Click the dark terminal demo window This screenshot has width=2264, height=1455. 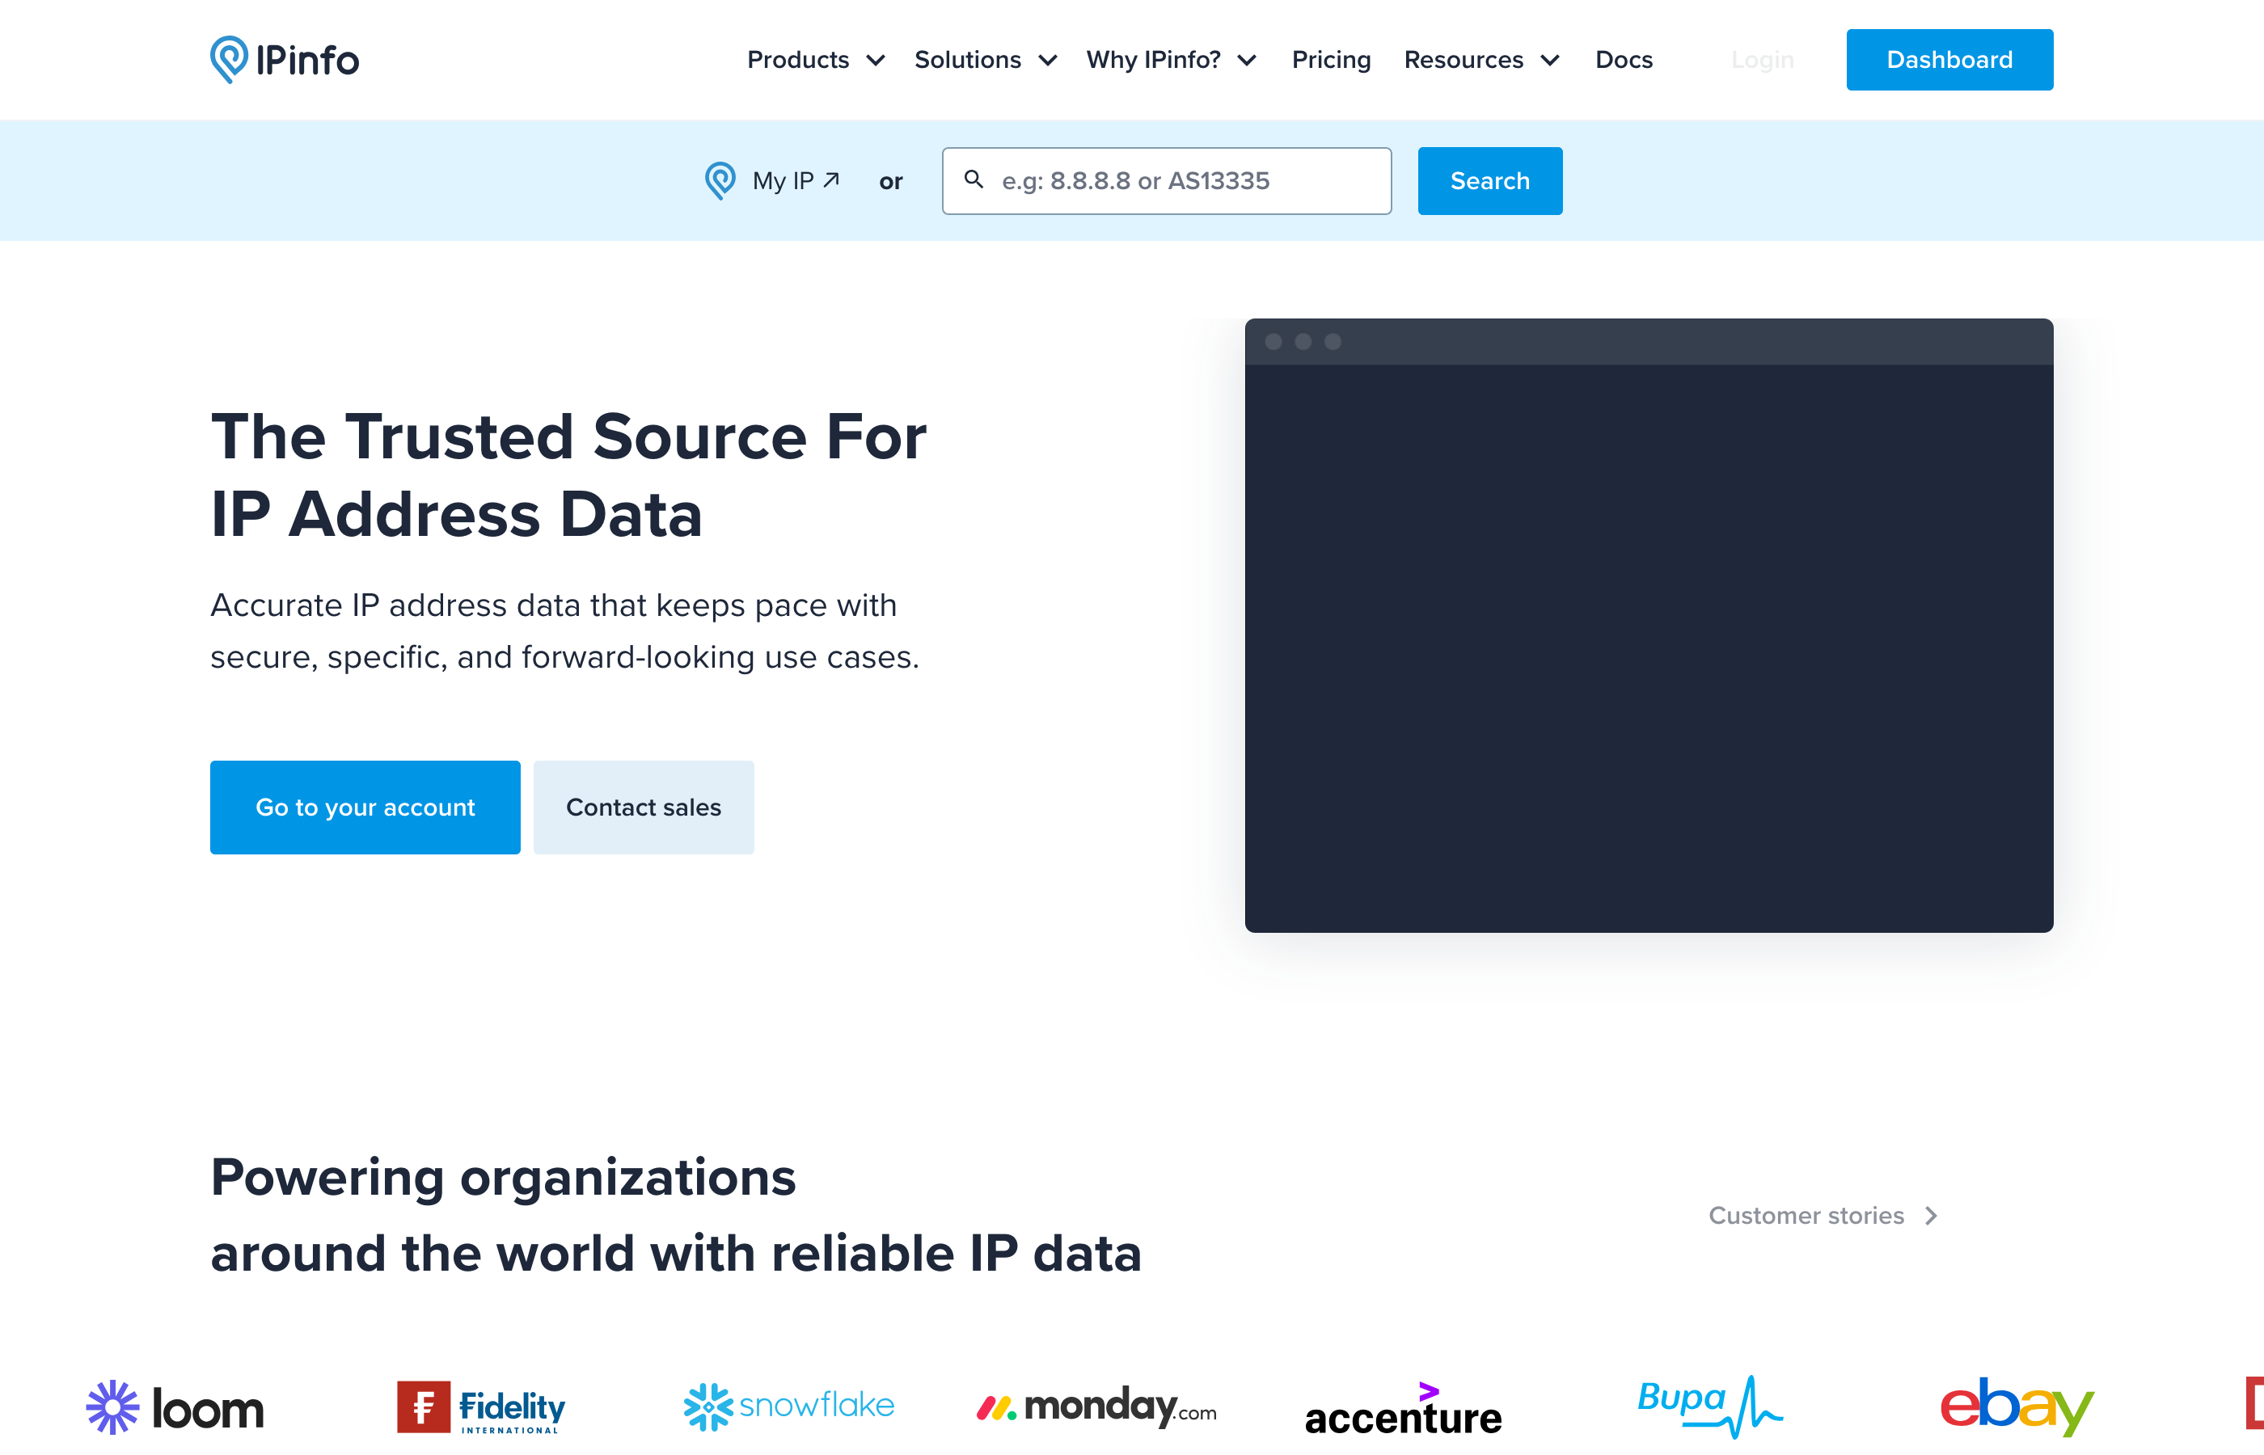pos(1649,626)
